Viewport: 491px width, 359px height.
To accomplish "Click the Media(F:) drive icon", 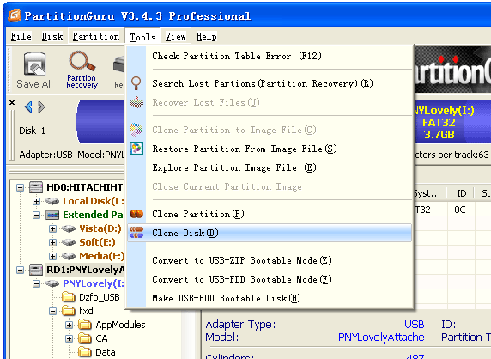I will click(x=69, y=256).
